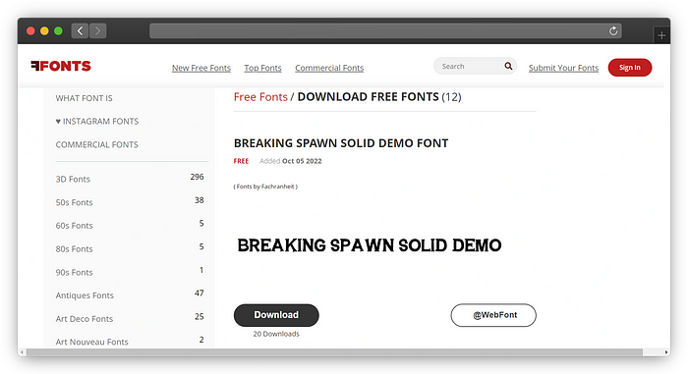The image size is (688, 374).
Task: Click the @WebFont button
Action: pyautogui.click(x=493, y=315)
